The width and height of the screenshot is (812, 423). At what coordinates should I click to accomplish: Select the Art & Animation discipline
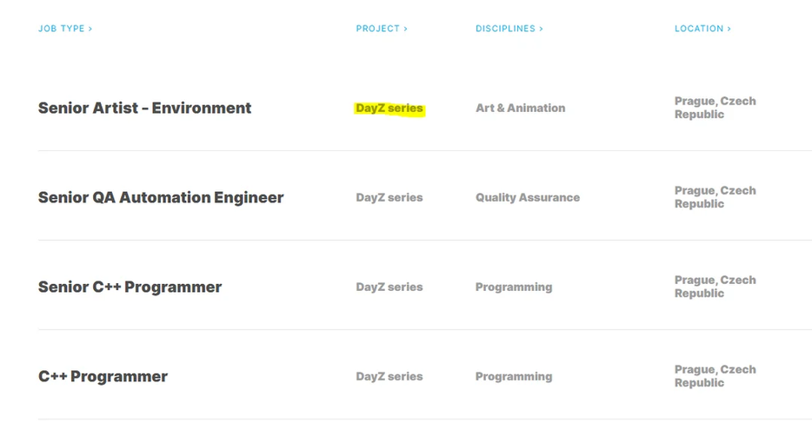coord(520,109)
